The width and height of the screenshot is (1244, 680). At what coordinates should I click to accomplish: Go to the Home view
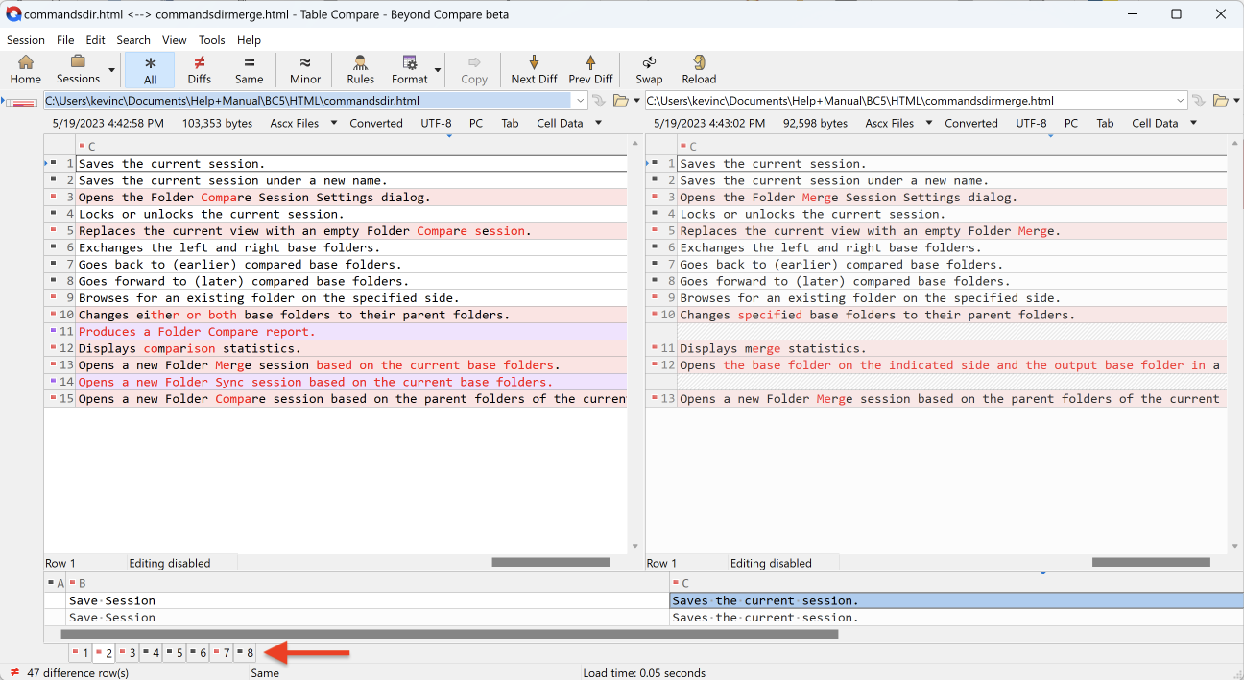click(25, 70)
